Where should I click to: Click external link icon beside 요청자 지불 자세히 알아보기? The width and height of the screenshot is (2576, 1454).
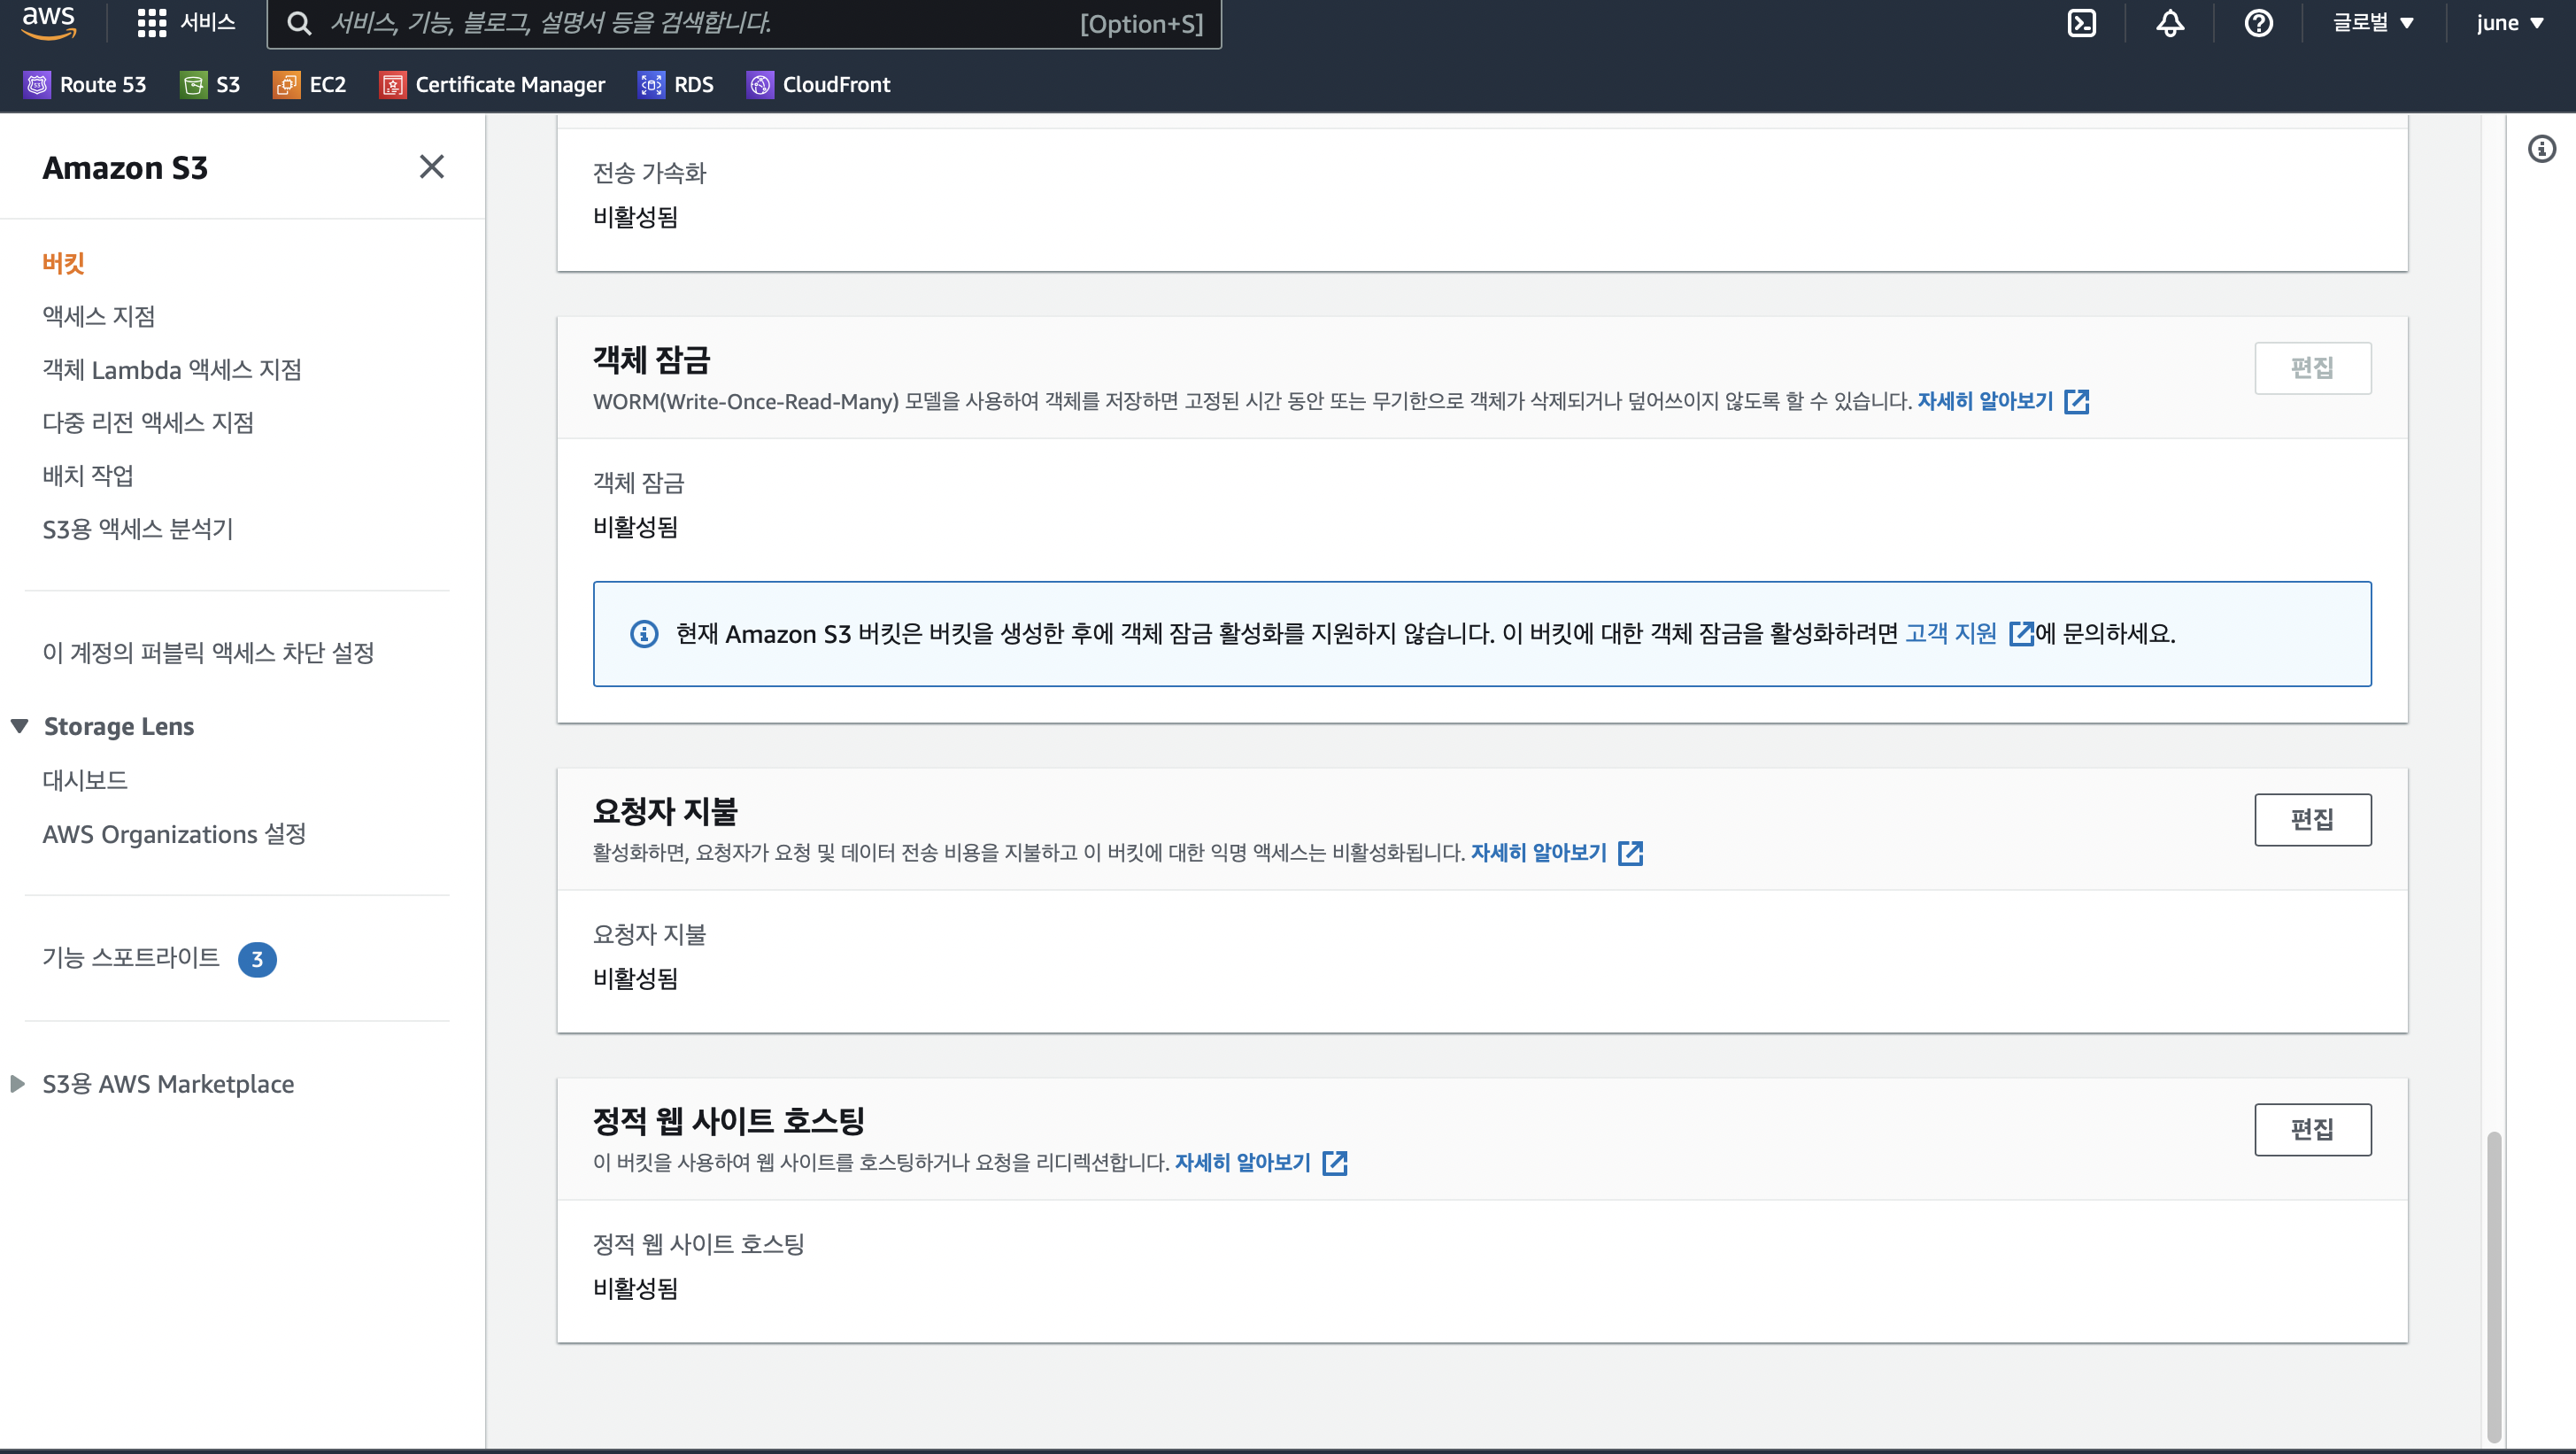1630,853
